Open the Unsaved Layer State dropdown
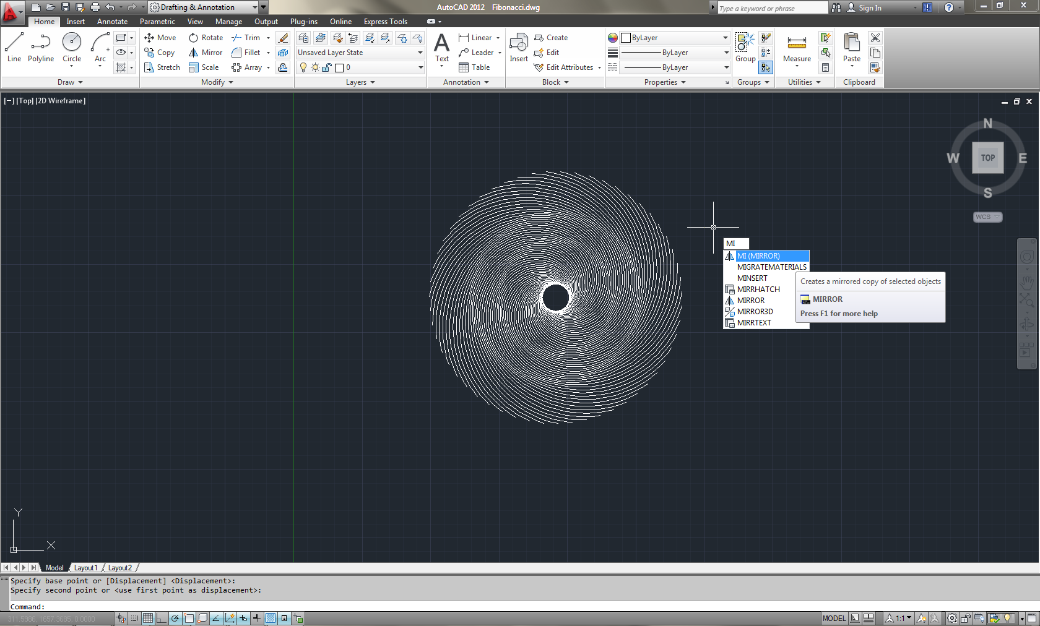Screen dimensions: 1040x626 tap(420, 52)
